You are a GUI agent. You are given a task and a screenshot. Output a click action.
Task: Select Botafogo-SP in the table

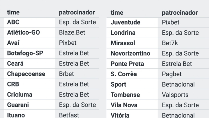25,53
